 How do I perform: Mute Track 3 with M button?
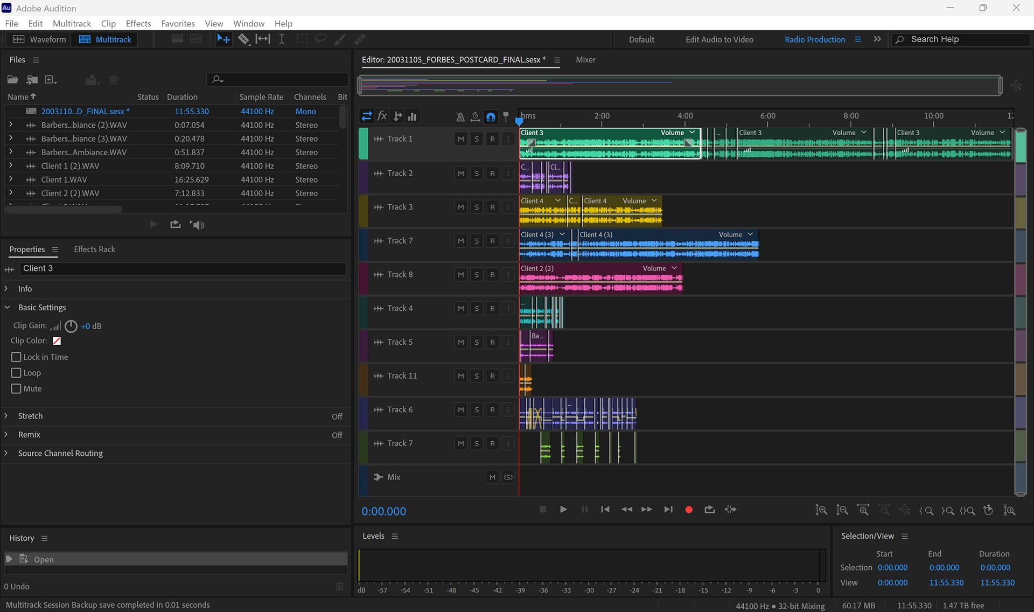pos(460,207)
